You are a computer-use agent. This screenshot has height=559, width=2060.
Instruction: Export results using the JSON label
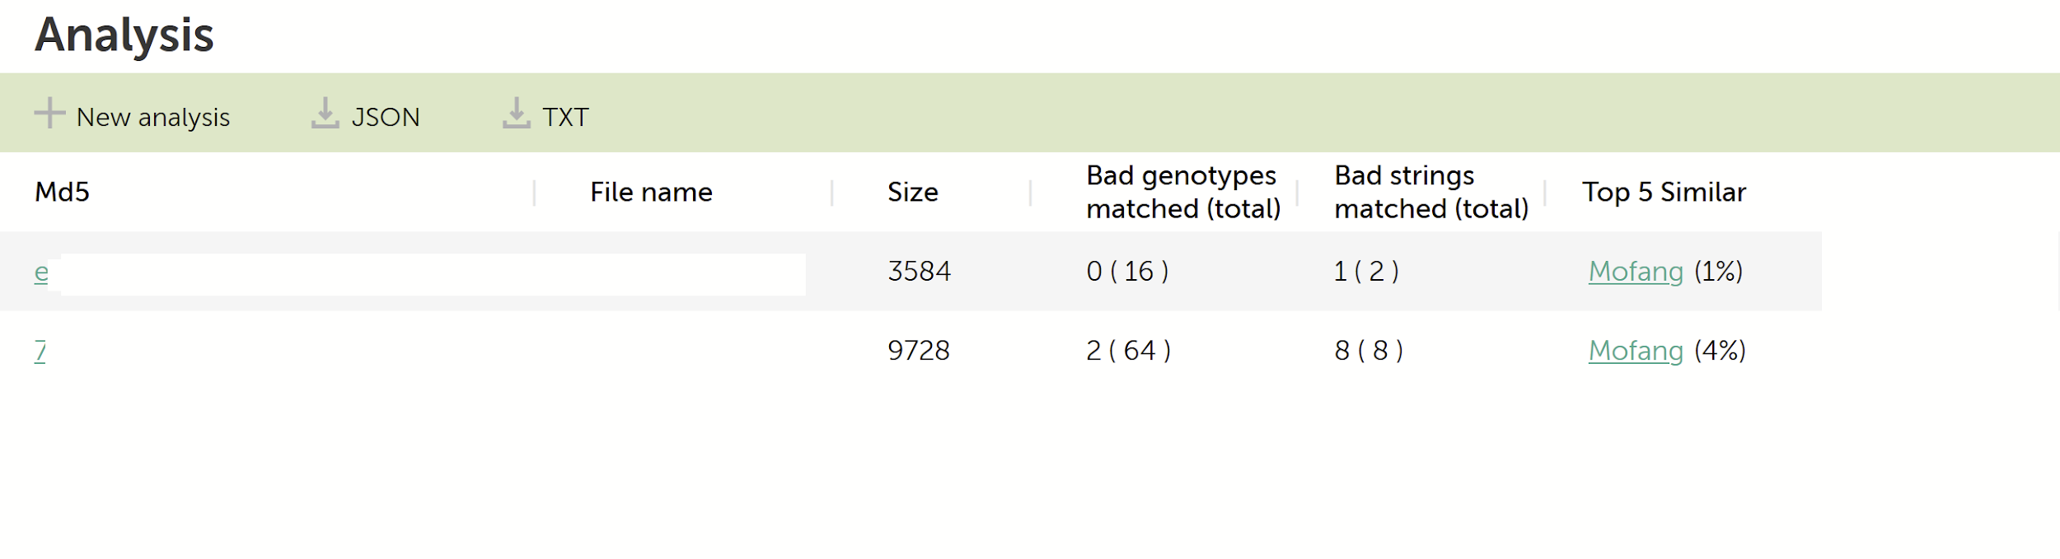[386, 118]
